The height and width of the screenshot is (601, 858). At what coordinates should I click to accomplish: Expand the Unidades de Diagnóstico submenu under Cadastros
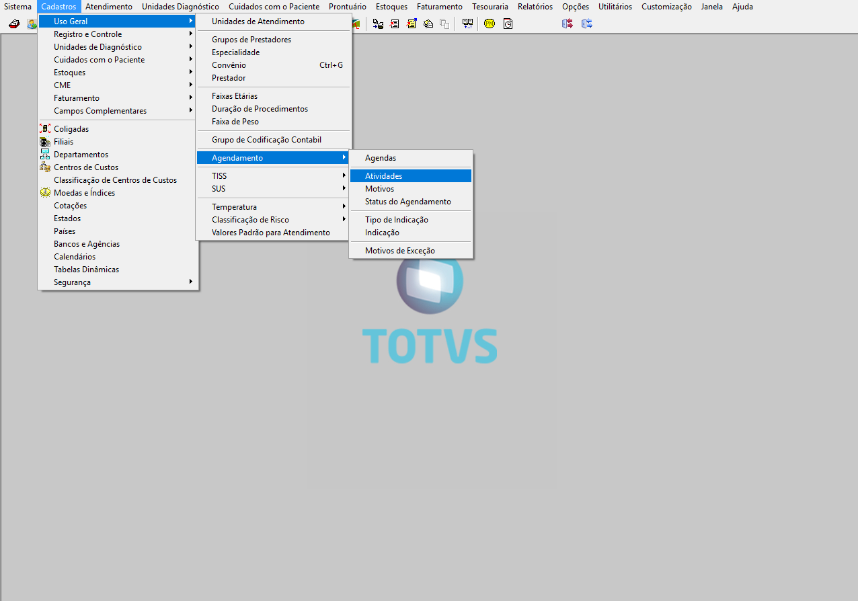118,47
